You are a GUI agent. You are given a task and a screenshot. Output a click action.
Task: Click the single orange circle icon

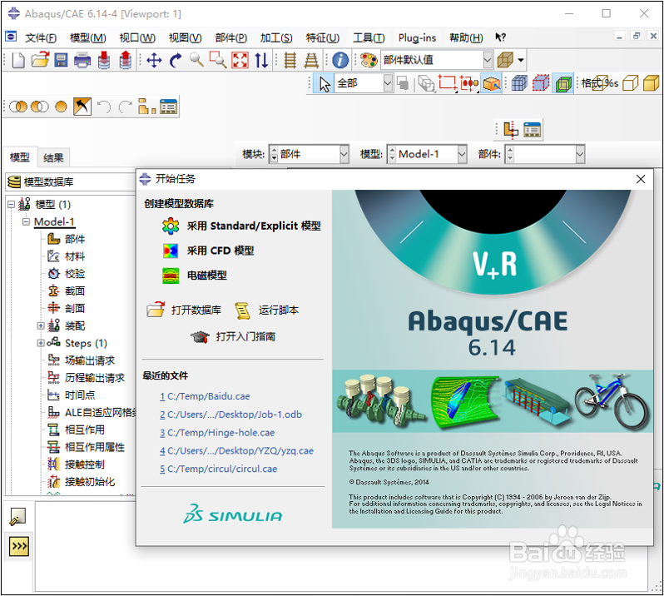[x=61, y=107]
